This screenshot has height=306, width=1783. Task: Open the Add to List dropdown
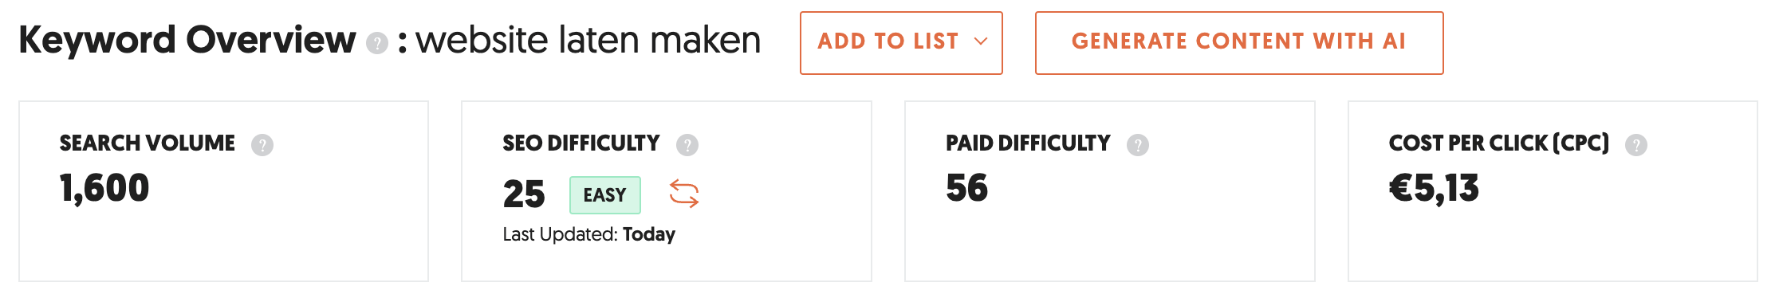(x=901, y=43)
